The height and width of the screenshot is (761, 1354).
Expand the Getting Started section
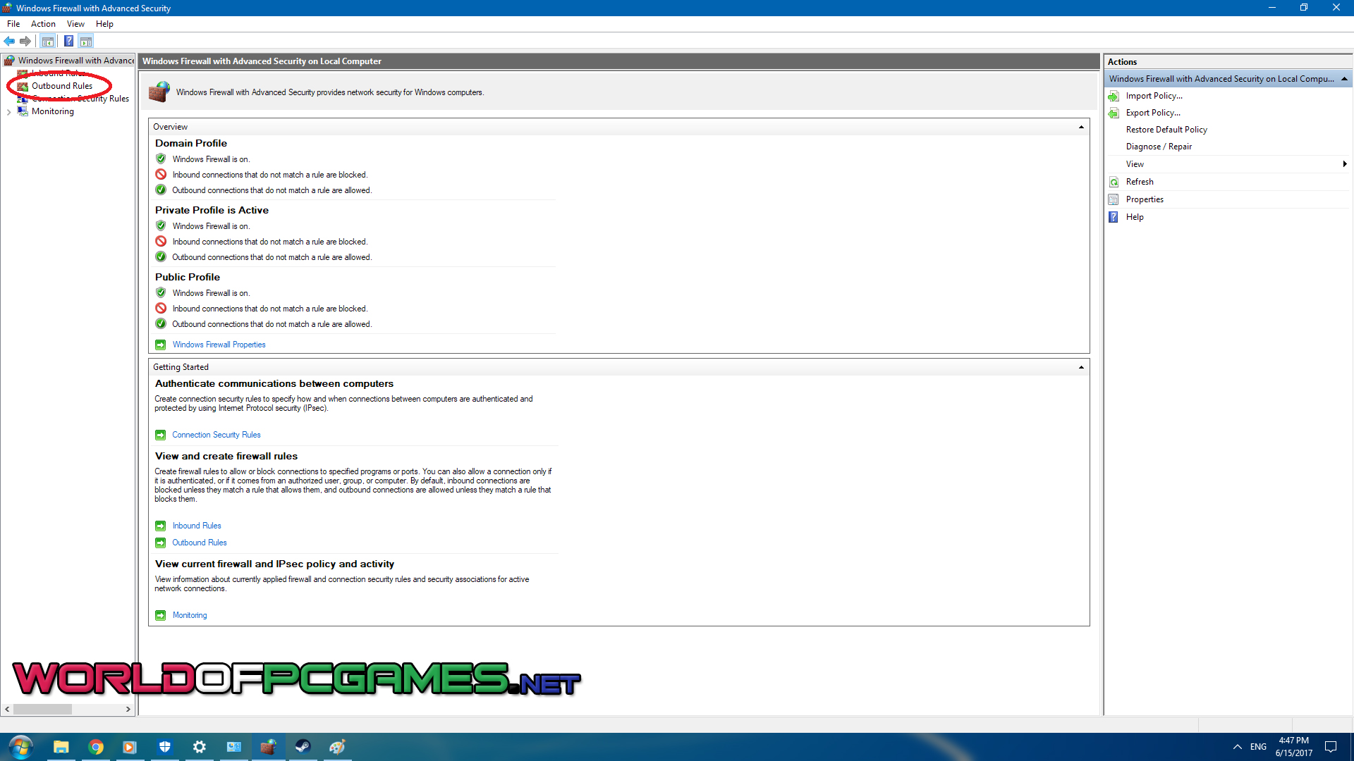click(1080, 367)
